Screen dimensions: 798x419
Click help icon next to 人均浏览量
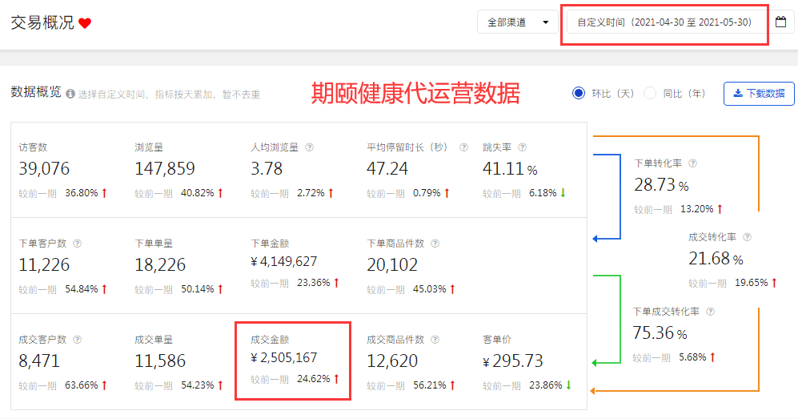point(309,147)
